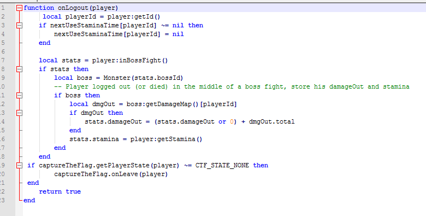The image size is (426, 216).
Task: Click line number 6 in the margin
Action: (x=3, y=52)
